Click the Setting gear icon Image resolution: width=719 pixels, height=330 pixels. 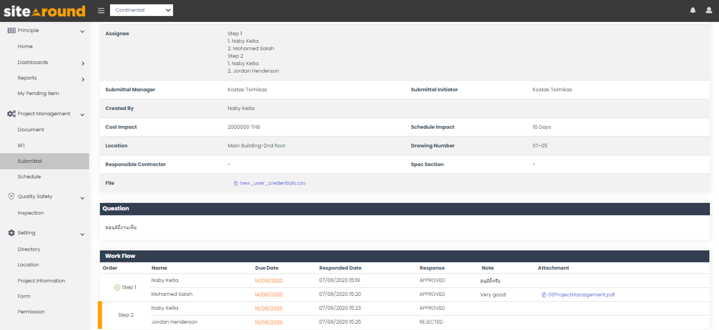click(12, 233)
